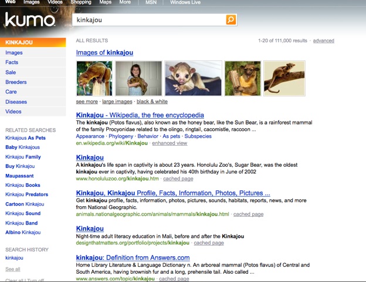The image size is (366, 282).
Task: Search related Maupassant
Action: tap(19, 176)
